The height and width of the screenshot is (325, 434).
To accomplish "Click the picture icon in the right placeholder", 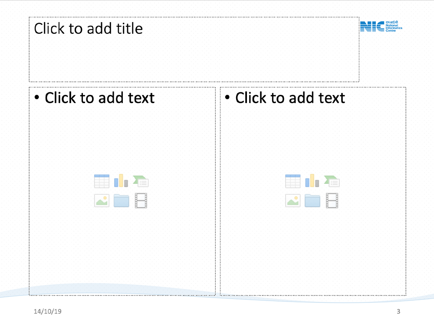I will 293,200.
